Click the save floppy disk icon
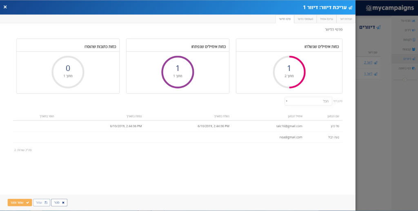This screenshot has width=418, height=211. tap(46, 203)
